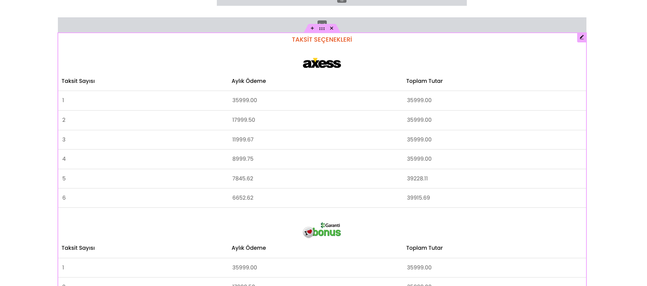Viewport: 647px width, 286px height.
Task: Click Taksit Sayısı header in bonus table
Action: pos(78,248)
